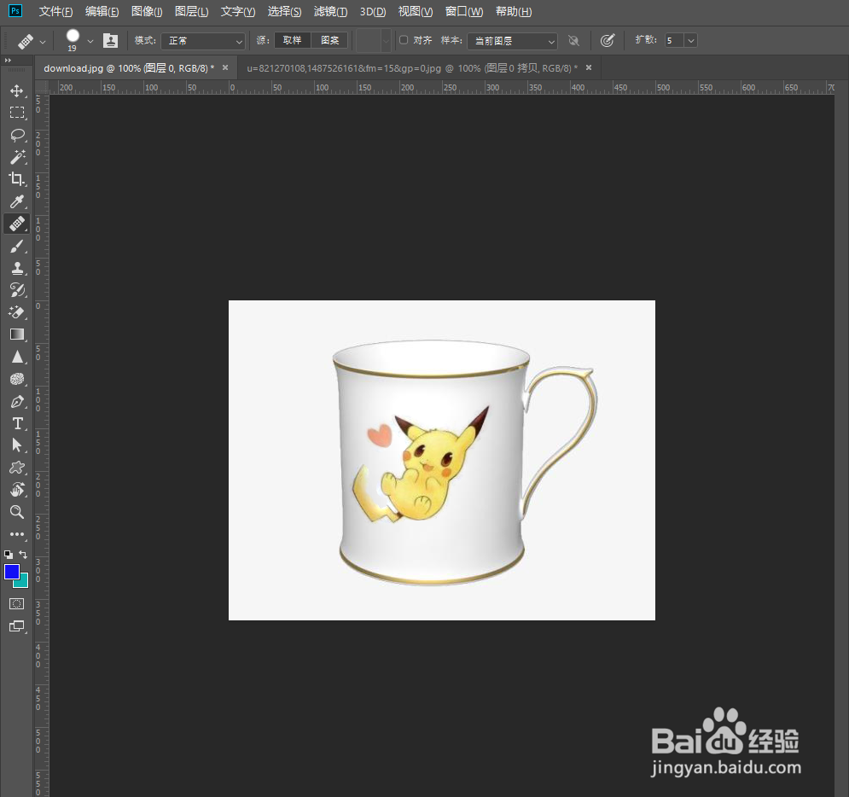Expand the collapsed toolbox double arrow
Viewport: 849px width, 797px height.
[x=9, y=60]
